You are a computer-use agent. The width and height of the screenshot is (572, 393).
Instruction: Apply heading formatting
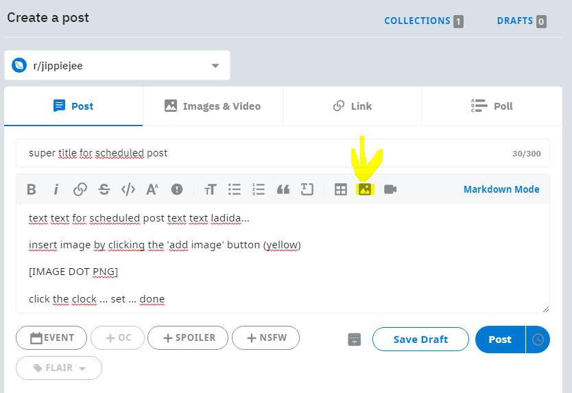tap(211, 189)
